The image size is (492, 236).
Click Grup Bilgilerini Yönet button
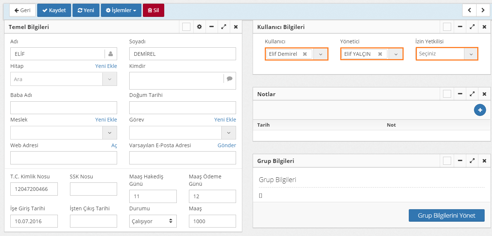(446, 215)
